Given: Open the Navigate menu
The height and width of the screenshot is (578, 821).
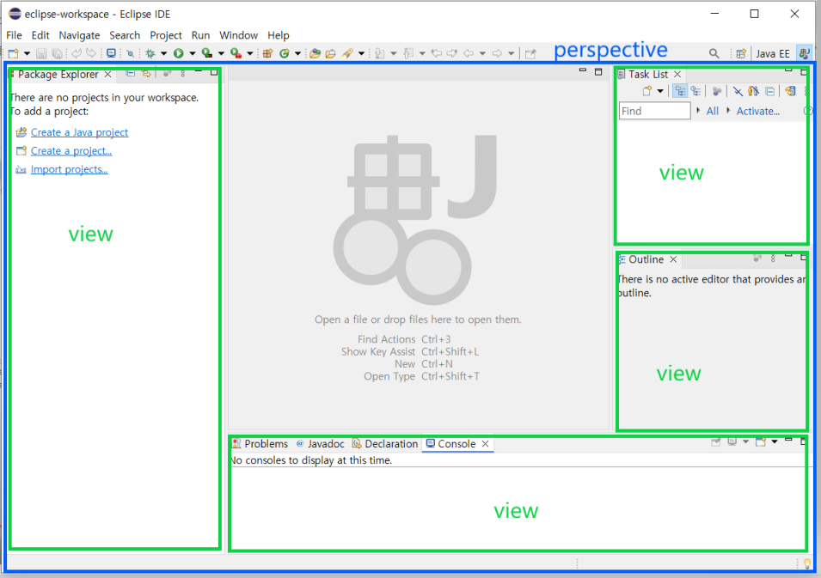Looking at the screenshot, I should pyautogui.click(x=79, y=35).
